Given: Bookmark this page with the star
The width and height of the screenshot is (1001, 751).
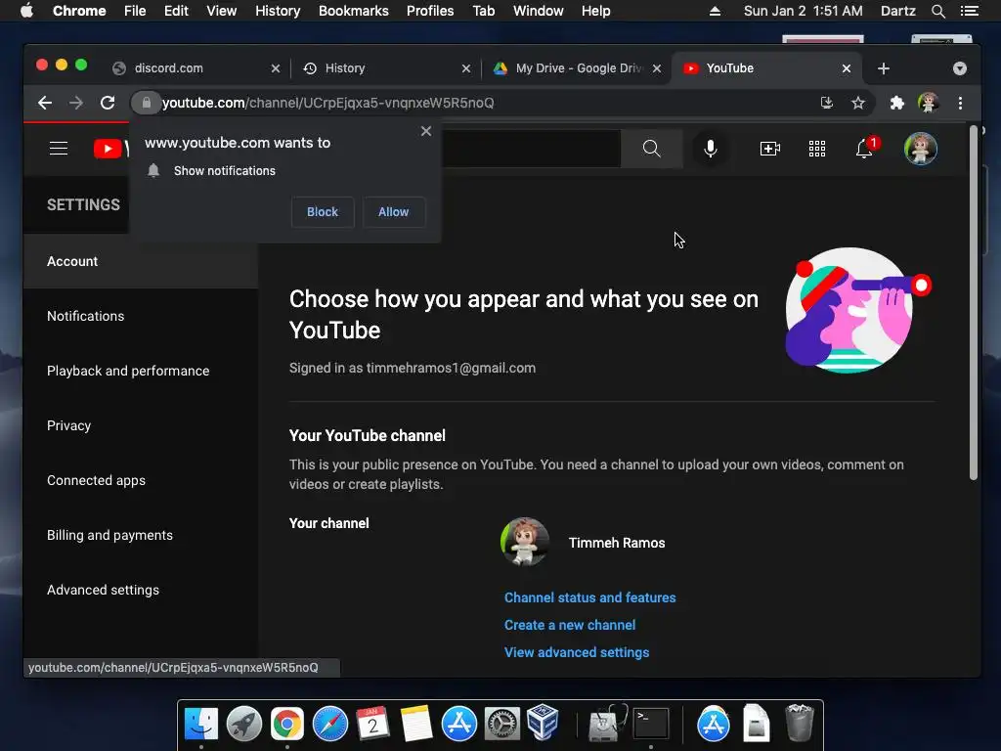Looking at the screenshot, I should [x=858, y=103].
